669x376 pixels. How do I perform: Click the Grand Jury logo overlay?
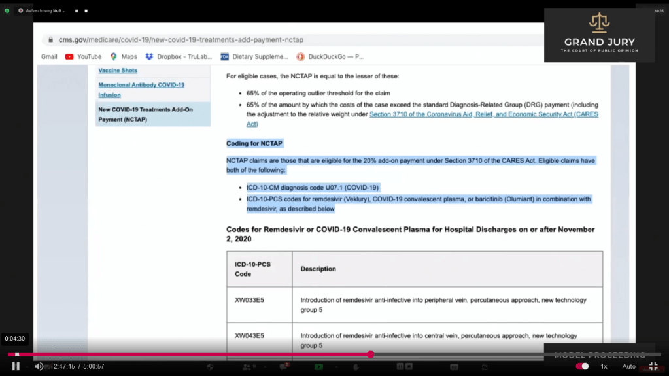[599, 35]
